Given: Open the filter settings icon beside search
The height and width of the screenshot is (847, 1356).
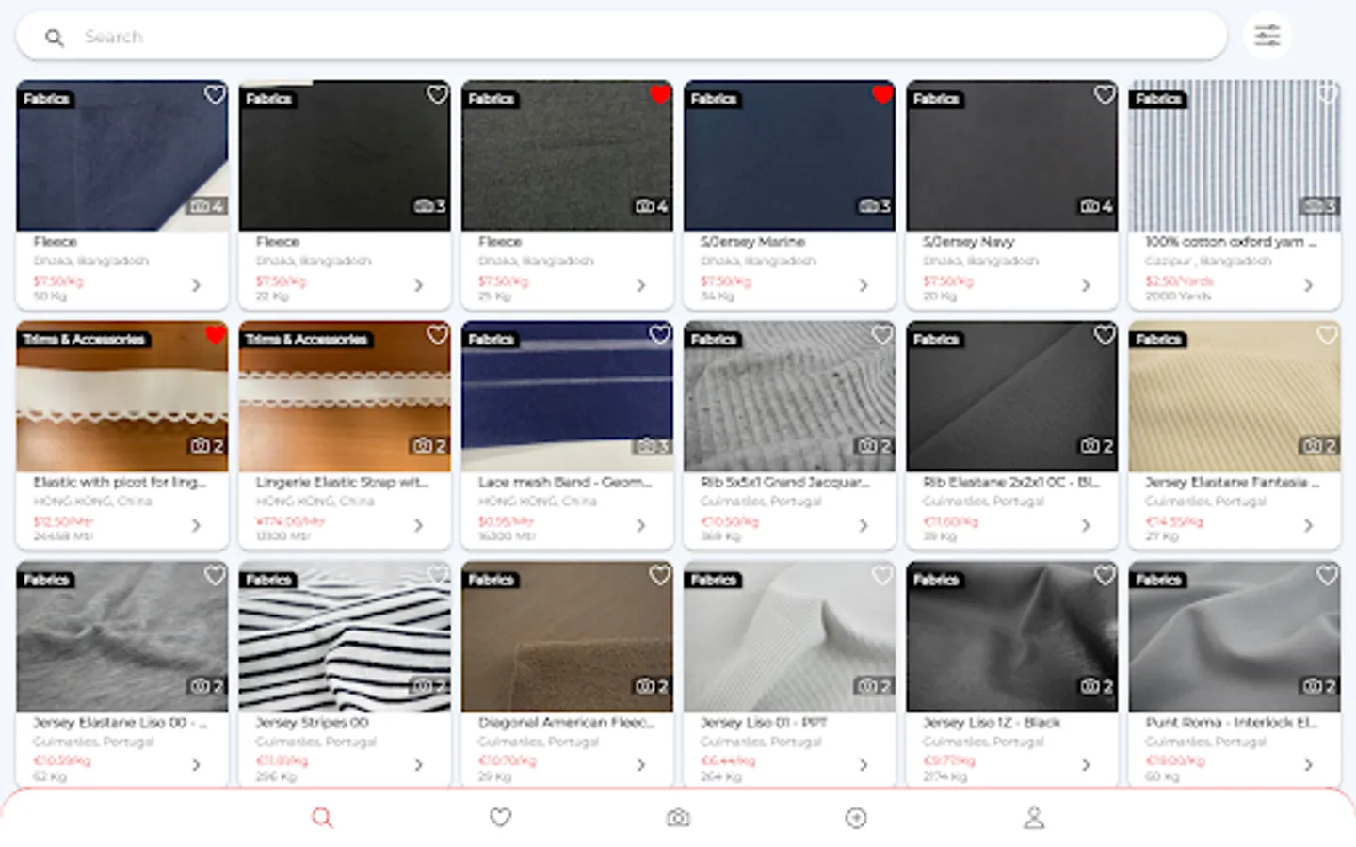Looking at the screenshot, I should 1267,37.
